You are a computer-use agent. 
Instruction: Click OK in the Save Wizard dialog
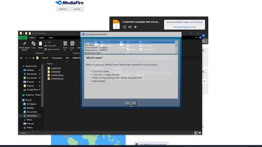click(x=131, y=103)
